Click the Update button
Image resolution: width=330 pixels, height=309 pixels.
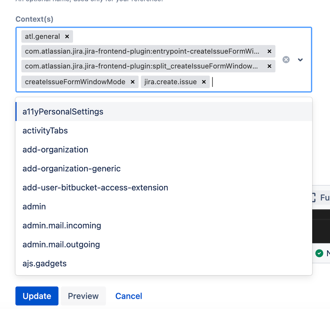click(37, 296)
